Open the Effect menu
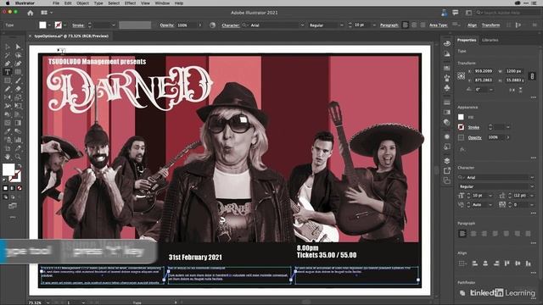The image size is (543, 305). point(130,3)
